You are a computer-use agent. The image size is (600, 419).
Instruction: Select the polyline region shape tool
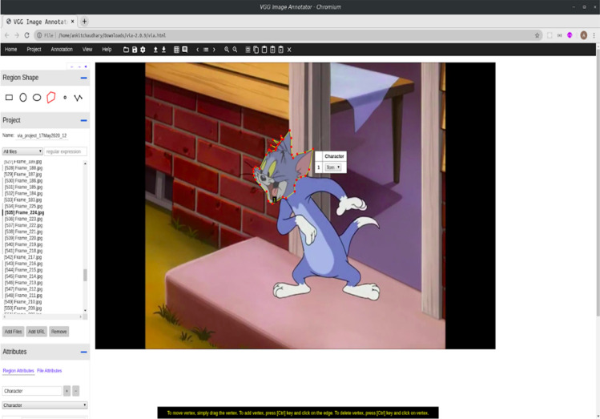click(78, 98)
